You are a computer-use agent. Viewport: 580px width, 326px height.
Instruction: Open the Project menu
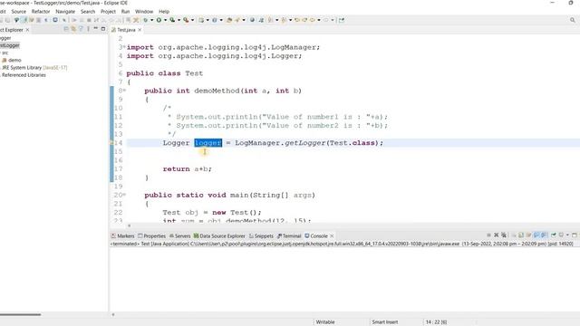108,12
